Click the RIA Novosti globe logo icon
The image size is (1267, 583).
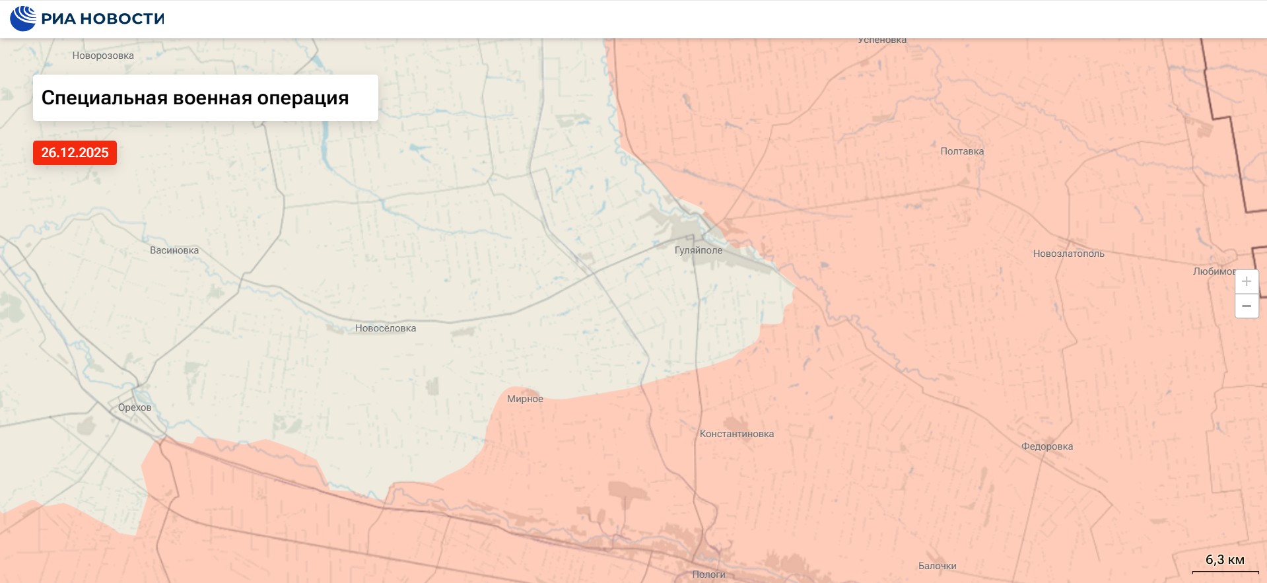[23, 18]
